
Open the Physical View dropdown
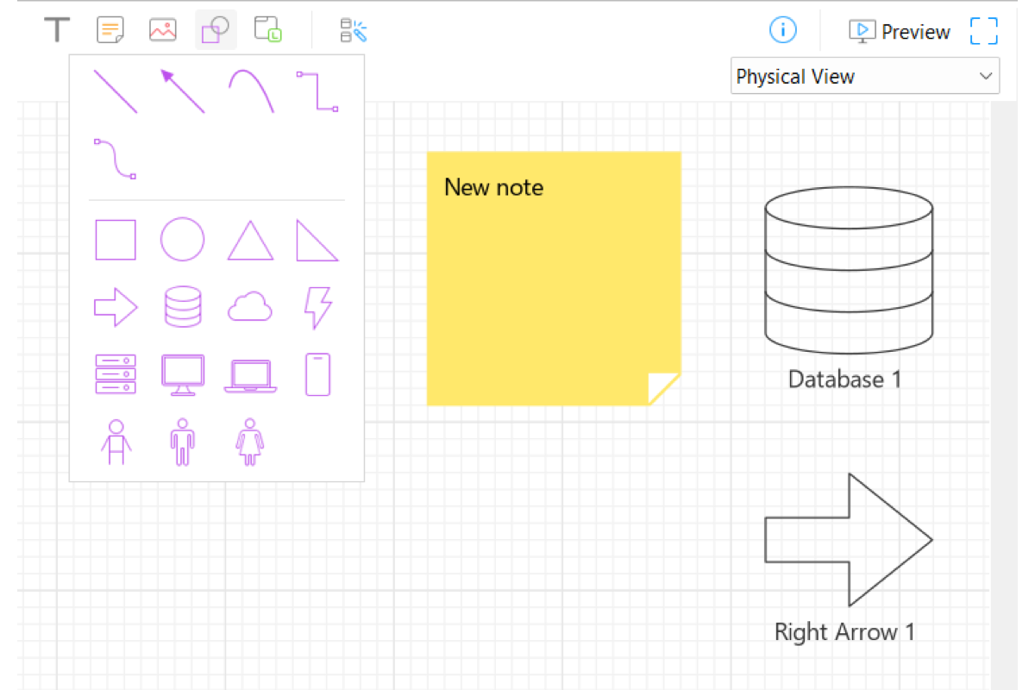pyautogui.click(x=865, y=76)
